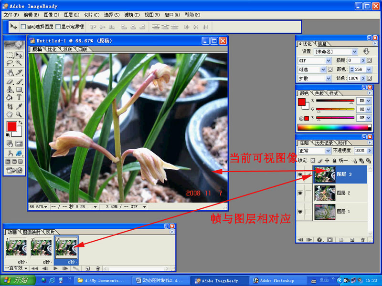Enable 自动选择图层 checkbox

(23, 27)
